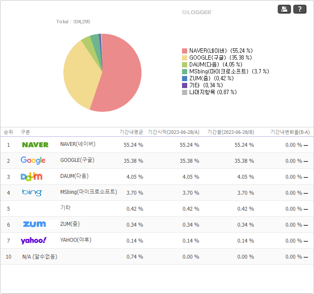Click the print report icon
Screen dimensions: 314x294
coord(284,9)
